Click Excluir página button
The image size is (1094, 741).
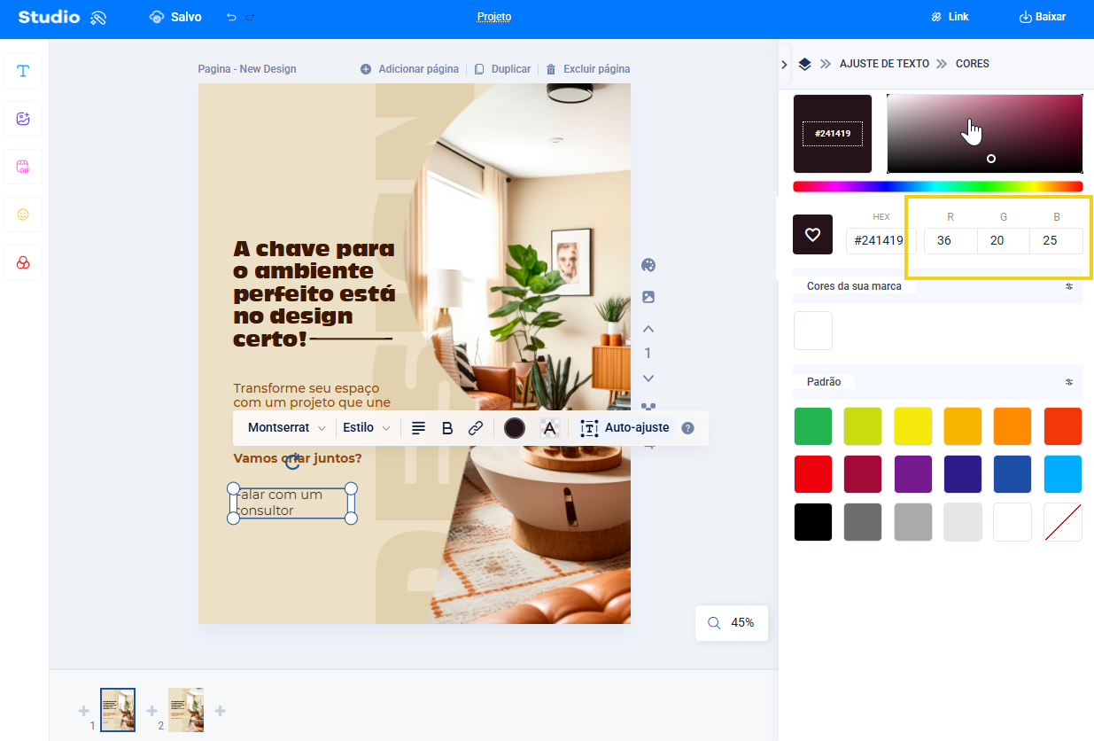click(x=587, y=69)
